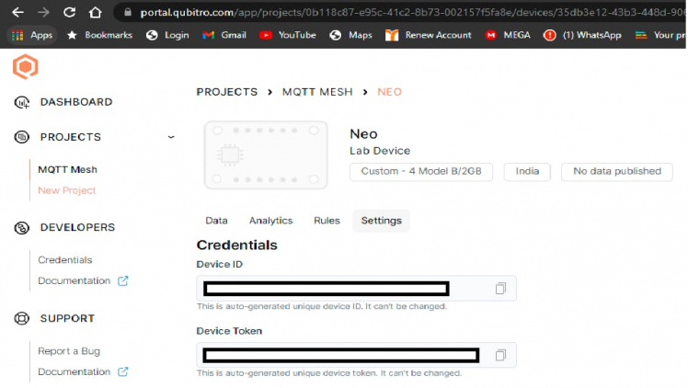Open the Maps bookmark
688x388 pixels.
pyautogui.click(x=351, y=35)
